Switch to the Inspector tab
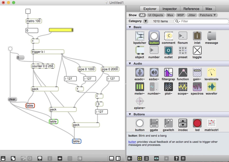Screen dimensions: 229x162 click(169, 9)
